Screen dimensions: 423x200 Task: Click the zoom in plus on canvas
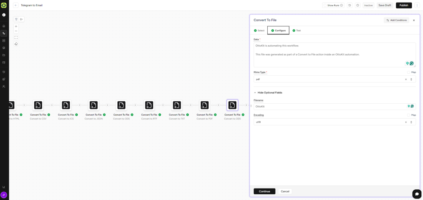16,26
